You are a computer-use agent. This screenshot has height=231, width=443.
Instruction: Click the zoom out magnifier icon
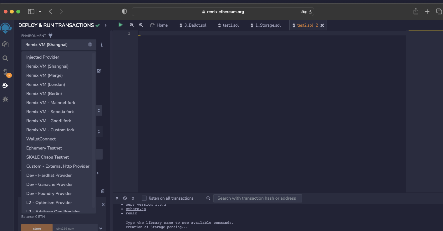[131, 25]
